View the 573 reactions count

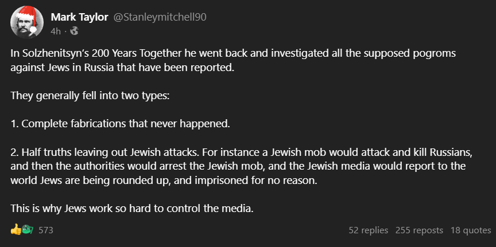pos(46,230)
